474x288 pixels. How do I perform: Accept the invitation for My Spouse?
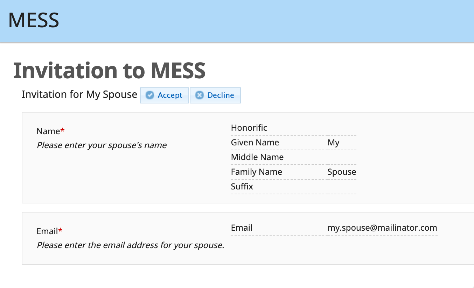point(165,95)
